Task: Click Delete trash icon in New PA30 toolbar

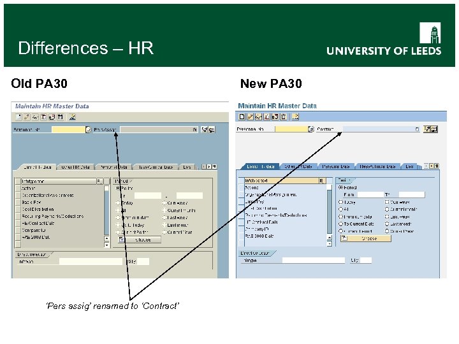Action: point(283,117)
